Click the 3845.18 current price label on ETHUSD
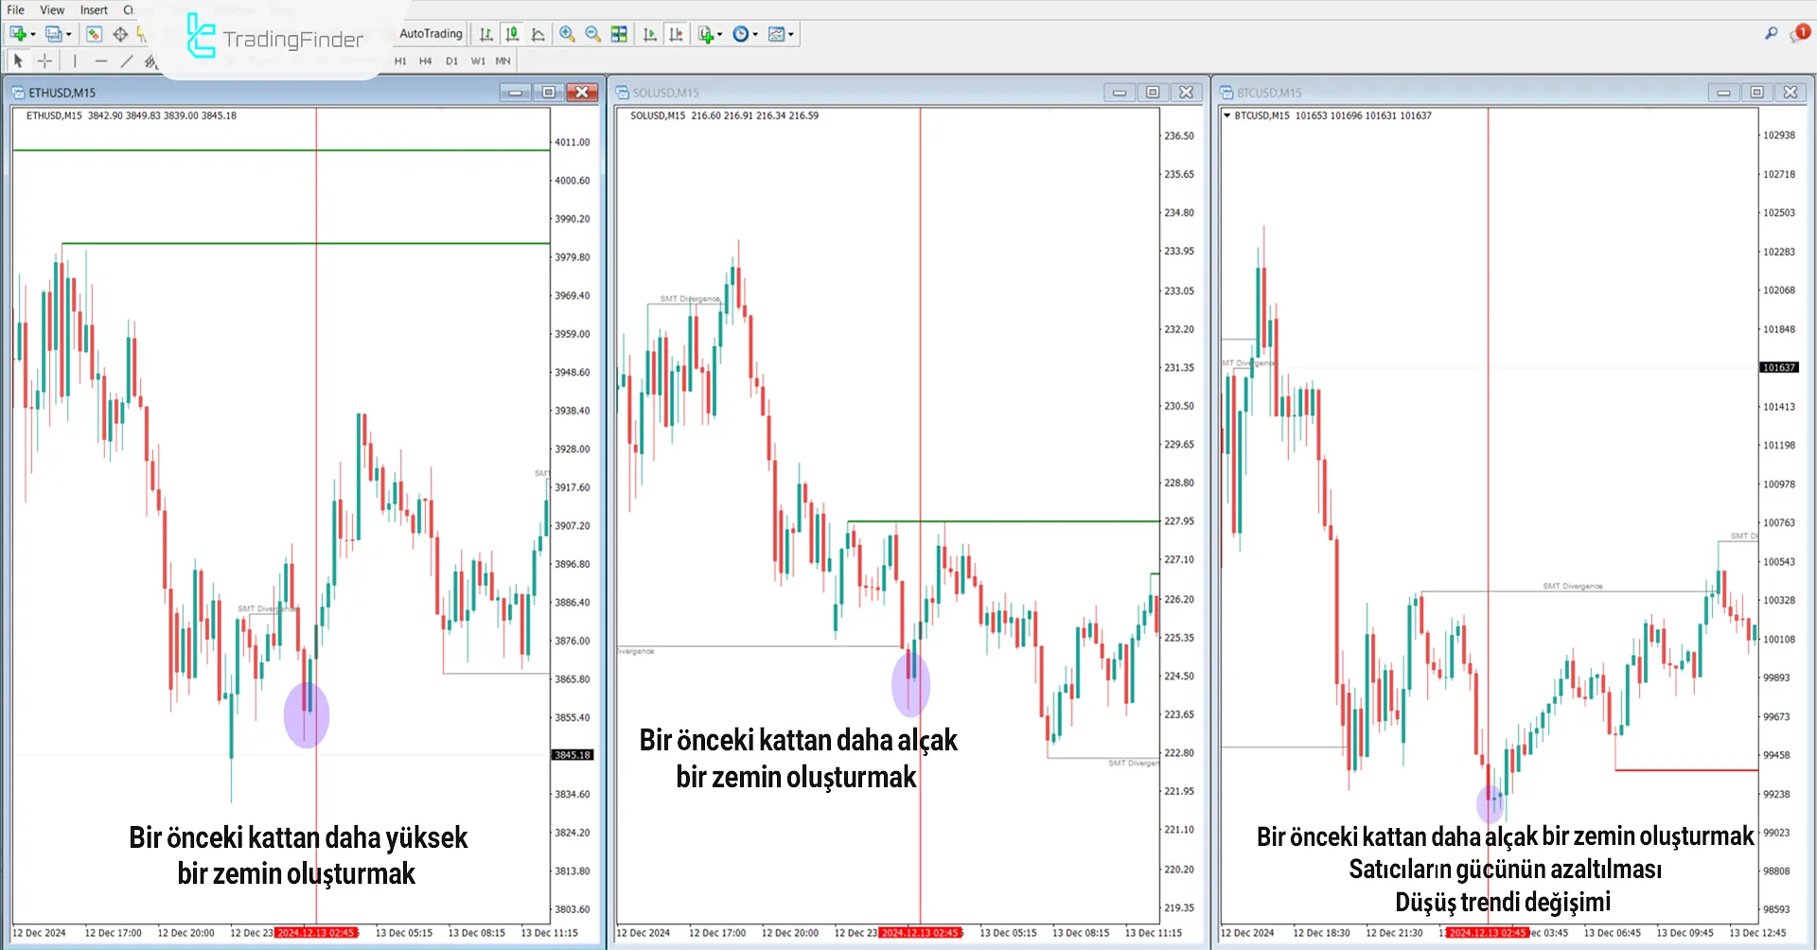The height and width of the screenshot is (950, 1817). point(573,755)
